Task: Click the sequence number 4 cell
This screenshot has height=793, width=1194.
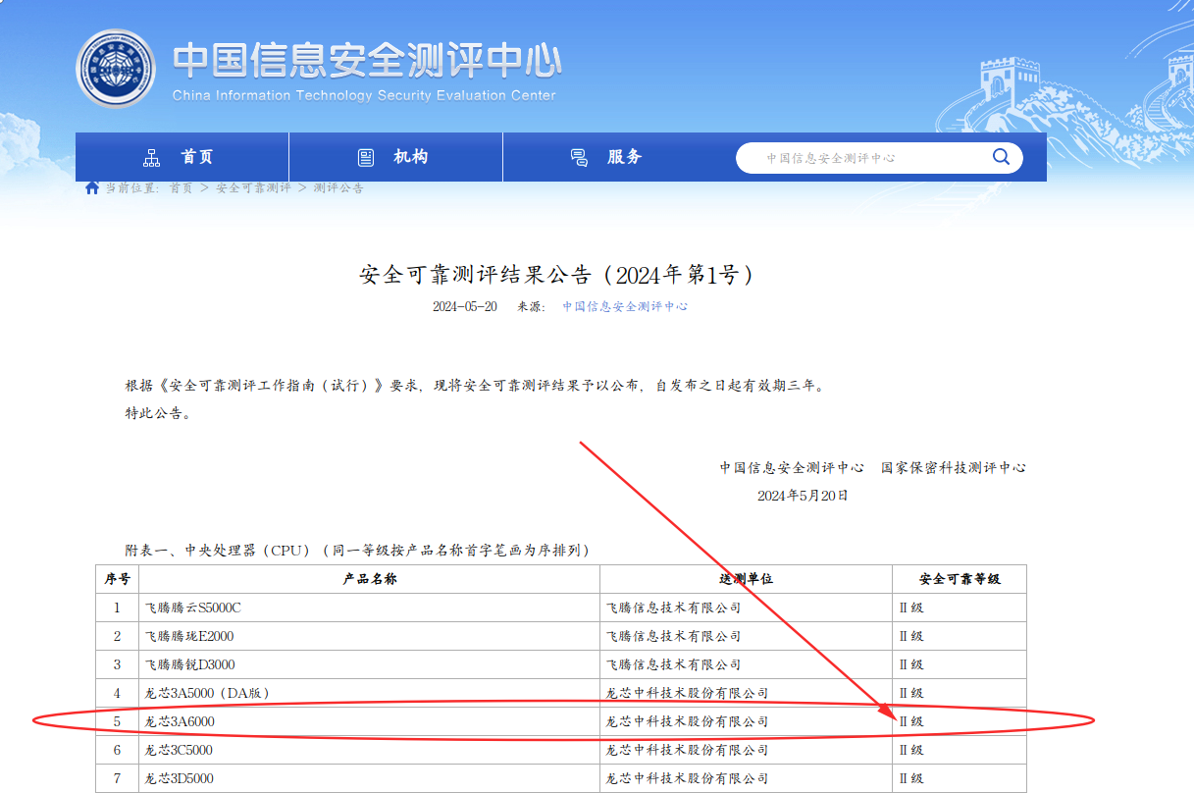Action: coord(118,693)
